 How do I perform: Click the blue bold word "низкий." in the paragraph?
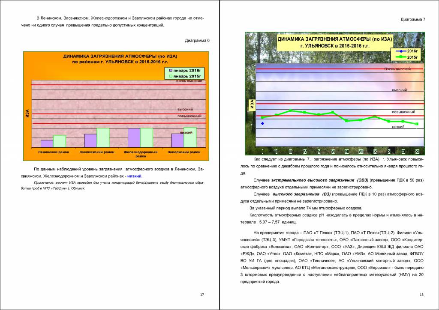click(135, 176)
